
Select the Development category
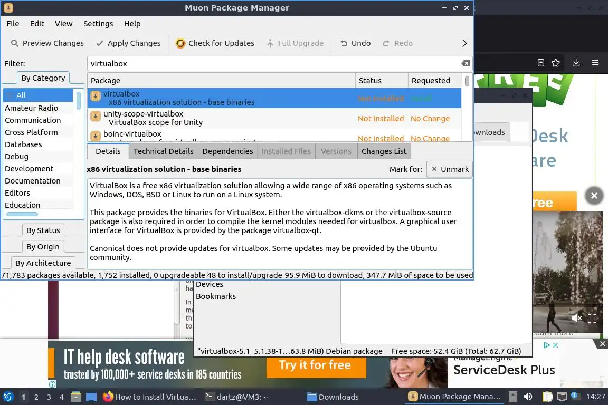38,169
